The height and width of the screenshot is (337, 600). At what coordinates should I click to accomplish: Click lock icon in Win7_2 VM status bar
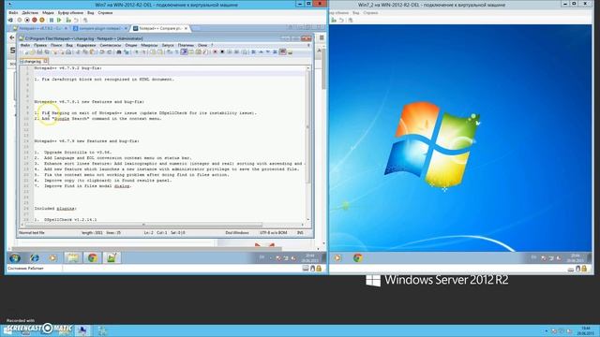click(x=584, y=269)
